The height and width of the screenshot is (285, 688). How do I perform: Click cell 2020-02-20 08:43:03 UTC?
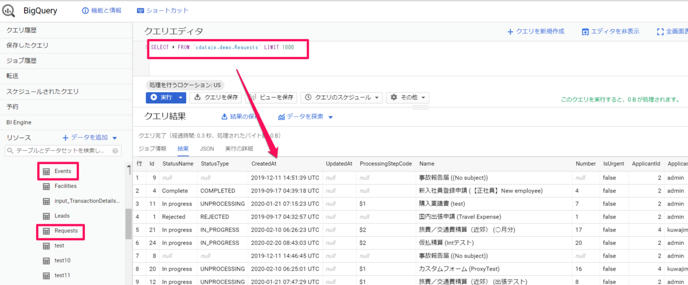[x=285, y=243]
